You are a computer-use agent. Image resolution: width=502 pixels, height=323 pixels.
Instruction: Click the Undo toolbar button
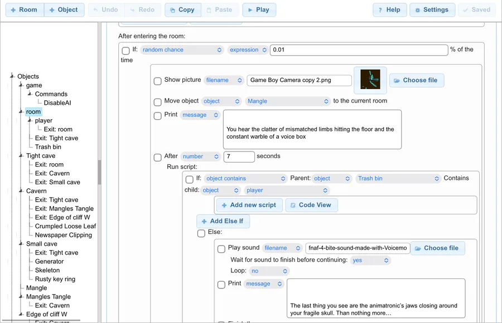point(106,10)
